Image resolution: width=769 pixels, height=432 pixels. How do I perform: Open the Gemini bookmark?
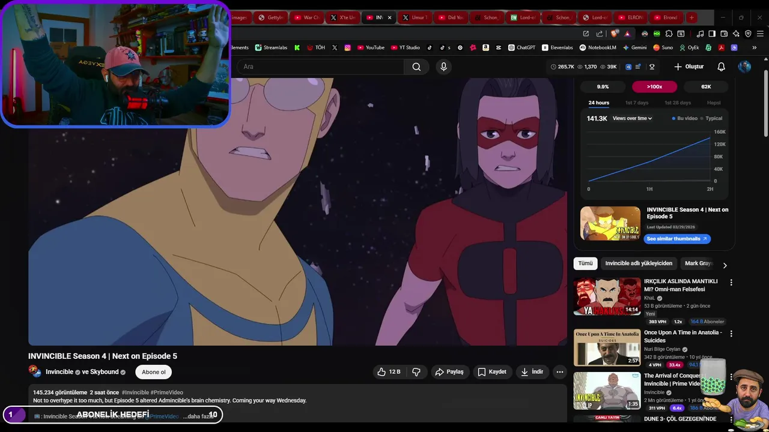point(634,47)
